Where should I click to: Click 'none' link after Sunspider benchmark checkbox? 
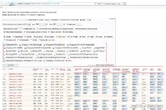click(70, 61)
